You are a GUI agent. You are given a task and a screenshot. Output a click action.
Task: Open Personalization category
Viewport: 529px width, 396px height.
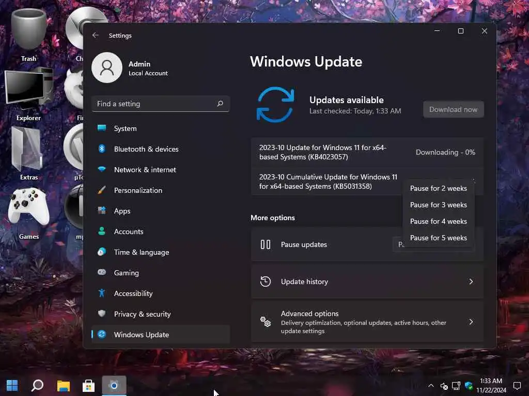[x=161, y=190]
